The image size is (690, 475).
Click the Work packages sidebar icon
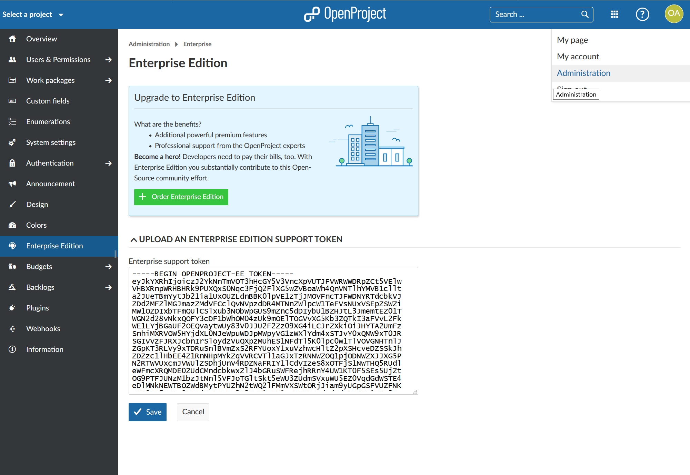[x=13, y=80]
